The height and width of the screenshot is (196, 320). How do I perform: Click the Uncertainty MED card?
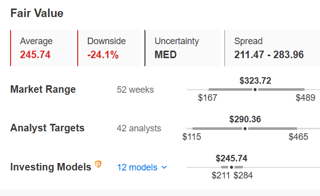tap(183, 48)
